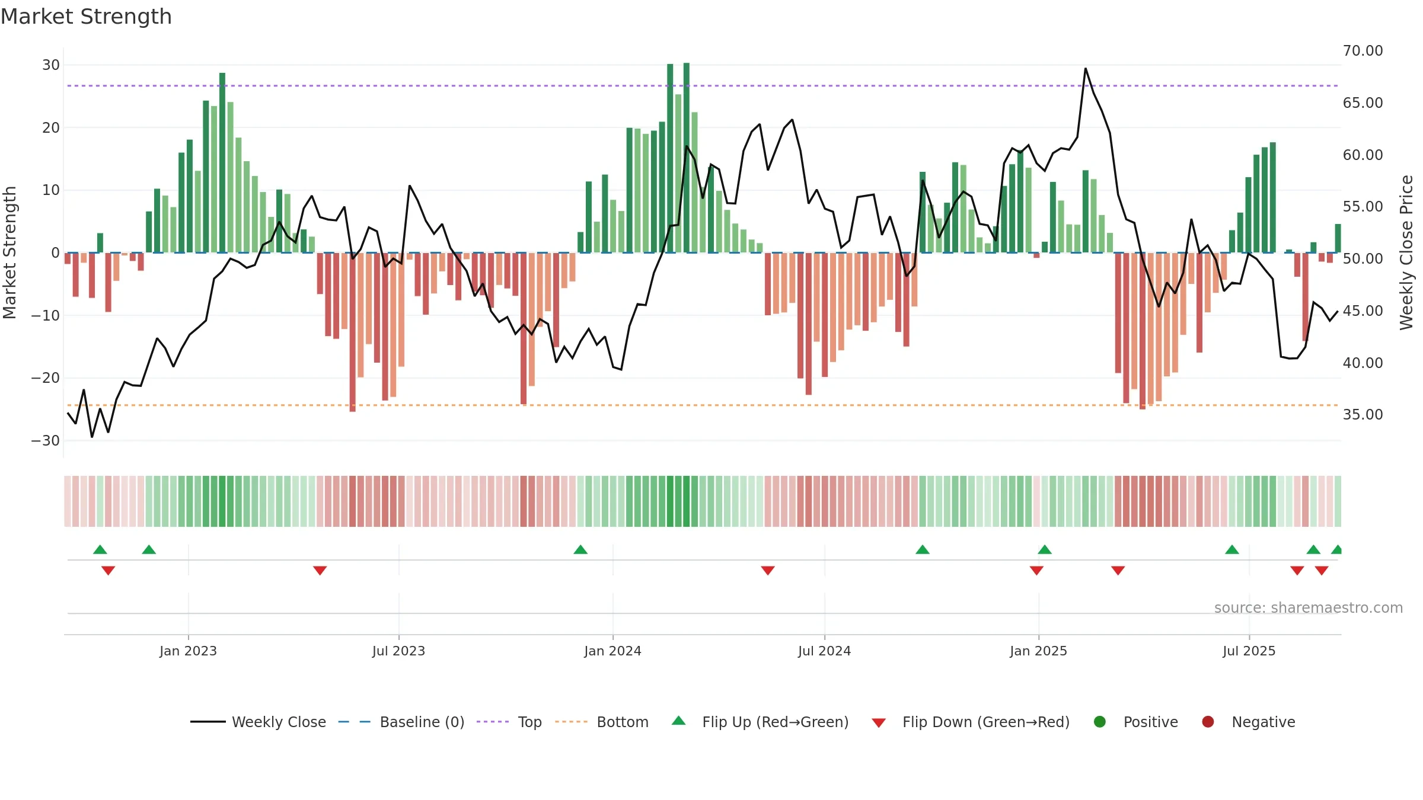The width and height of the screenshot is (1423, 800).
Task: Click the second green flip-up marker before Jan 2023
Action: [x=149, y=549]
